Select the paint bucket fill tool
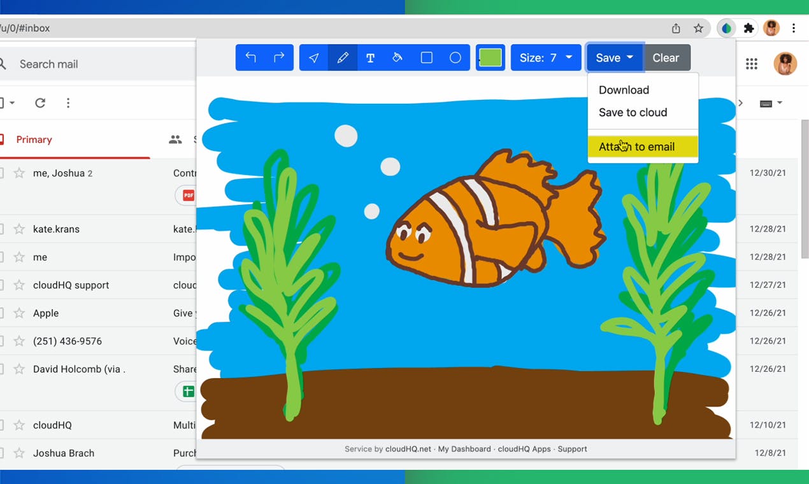Screen dimensions: 809x484 pos(398,57)
